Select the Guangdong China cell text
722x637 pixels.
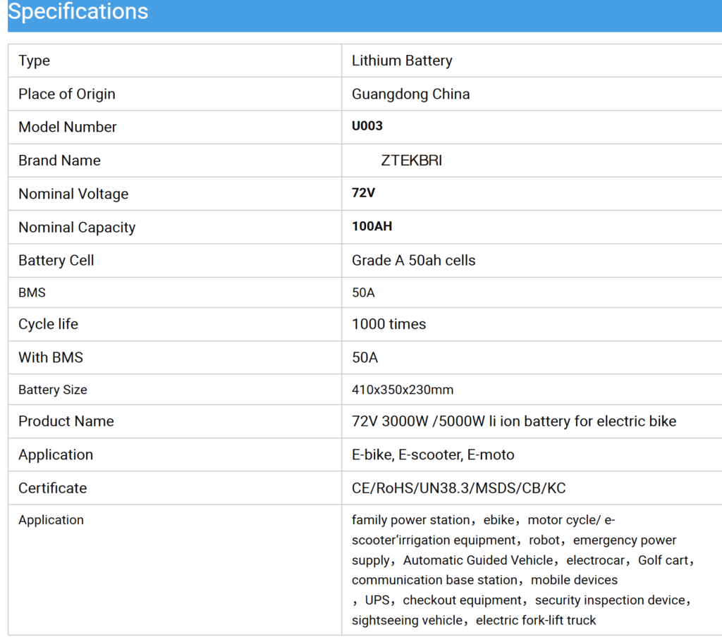[410, 94]
